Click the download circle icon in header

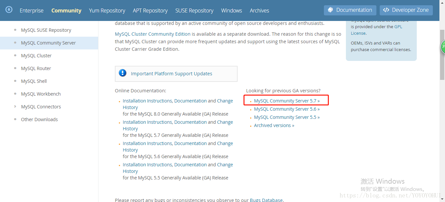coord(9,9)
